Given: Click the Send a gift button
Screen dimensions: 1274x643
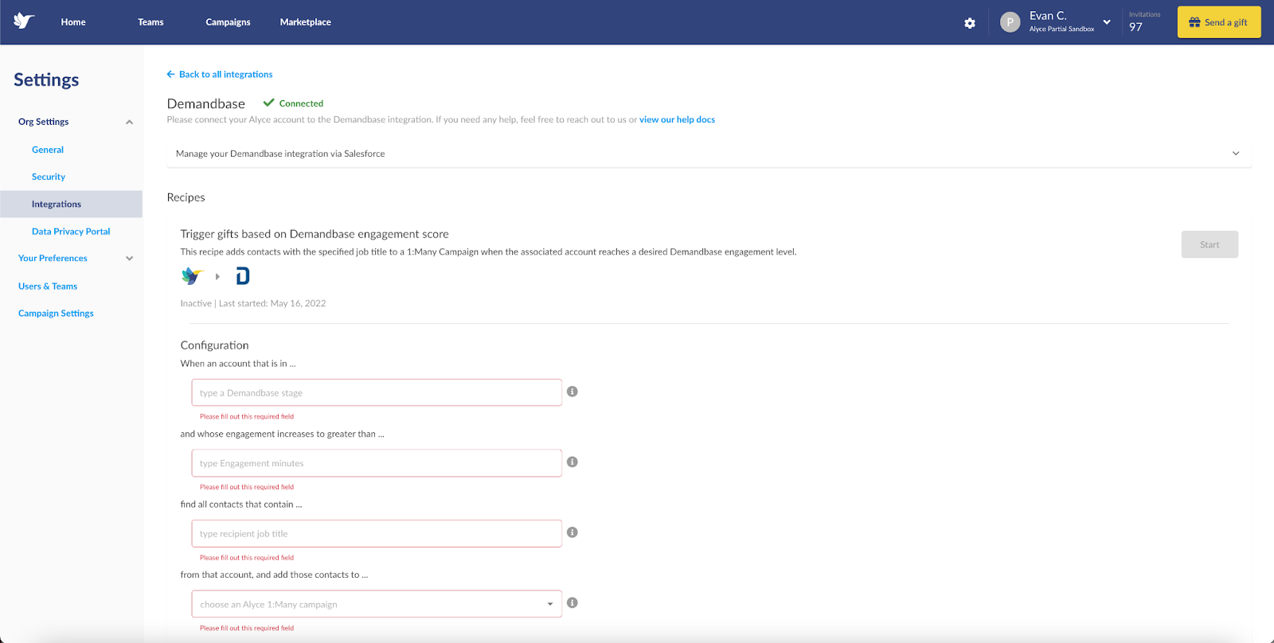Looking at the screenshot, I should [1219, 22].
